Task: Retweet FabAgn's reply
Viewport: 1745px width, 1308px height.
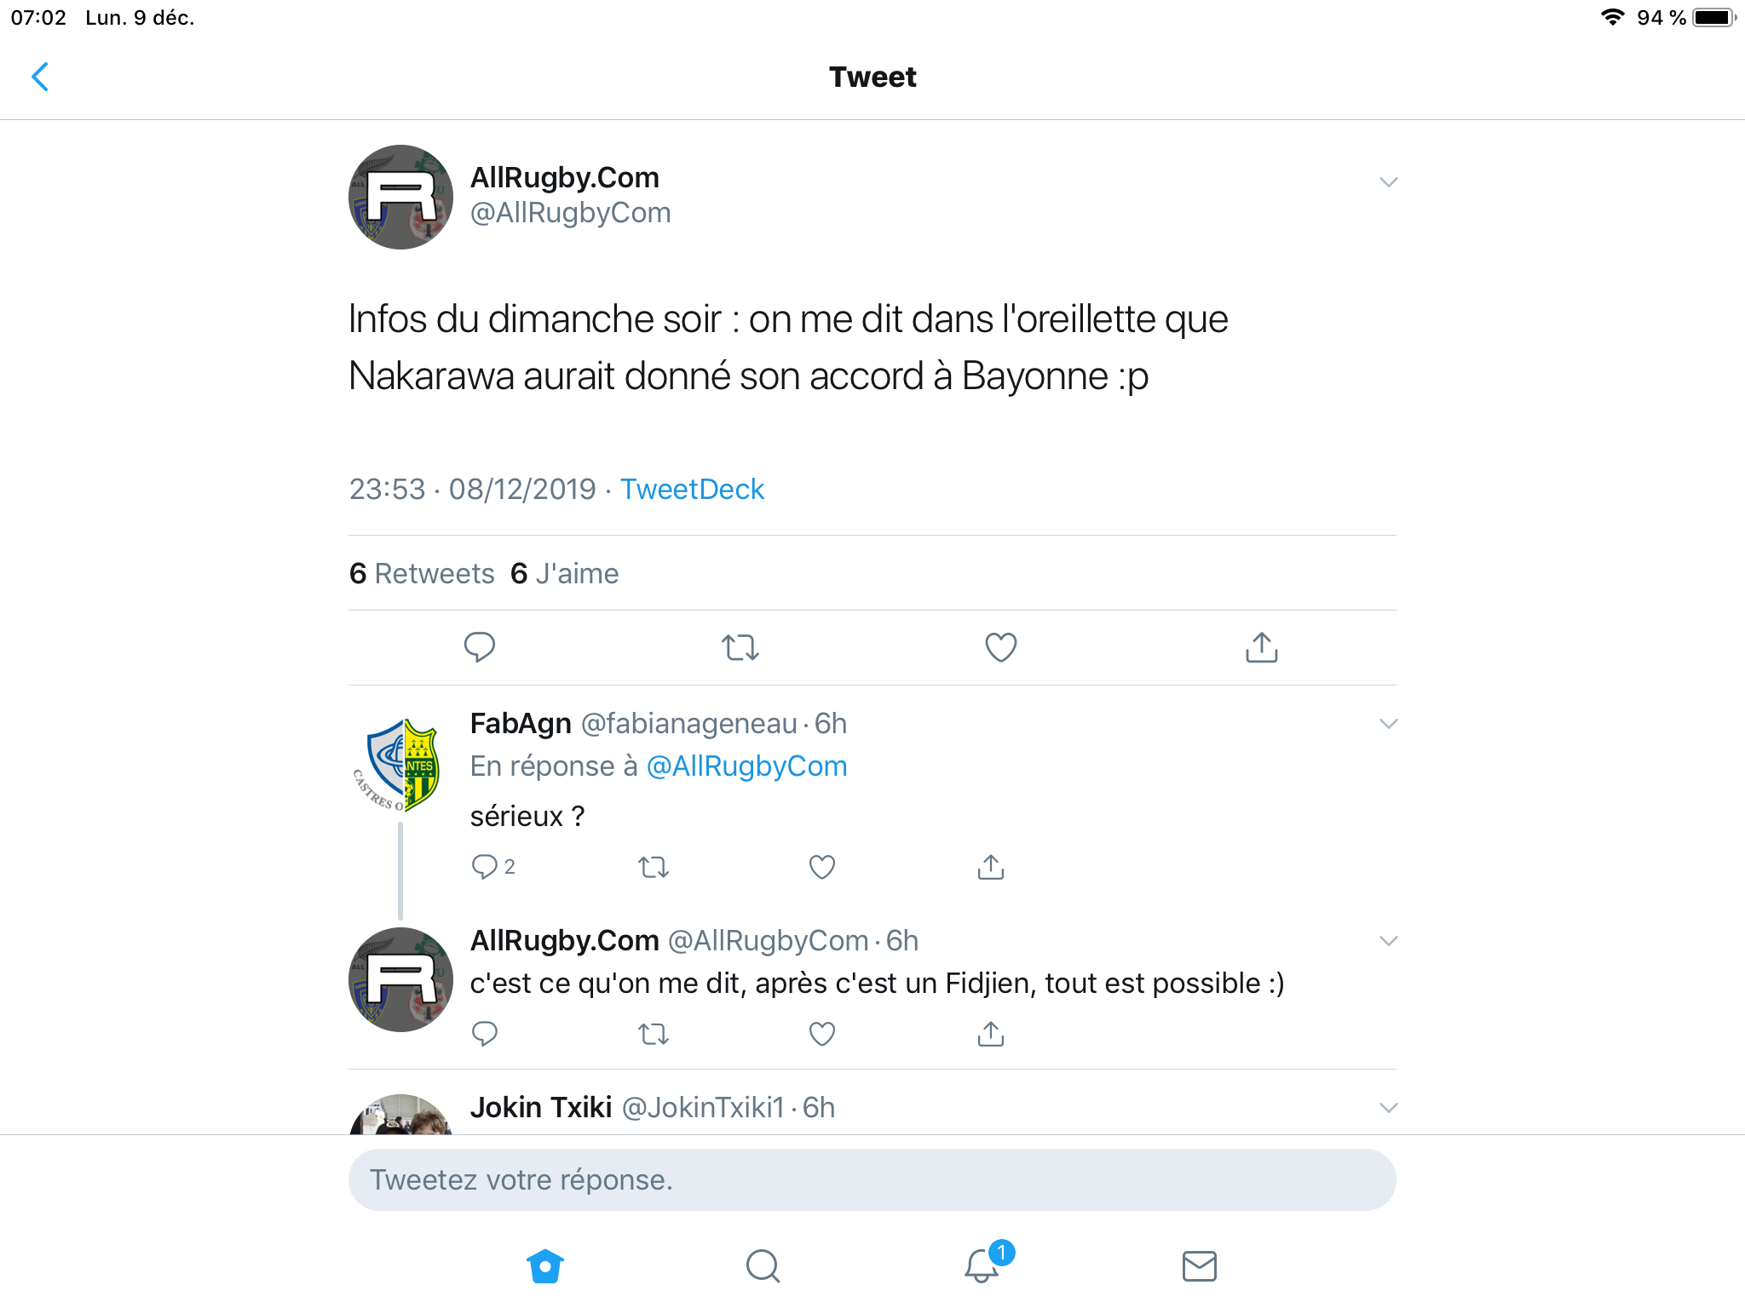Action: tap(654, 867)
